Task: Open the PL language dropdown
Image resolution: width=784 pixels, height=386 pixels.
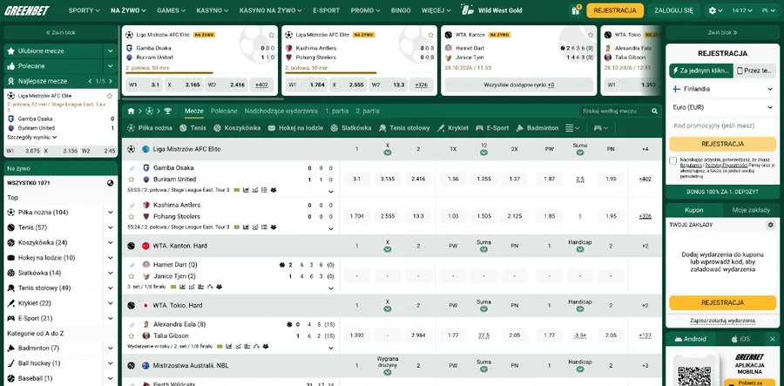Action: coord(768,10)
